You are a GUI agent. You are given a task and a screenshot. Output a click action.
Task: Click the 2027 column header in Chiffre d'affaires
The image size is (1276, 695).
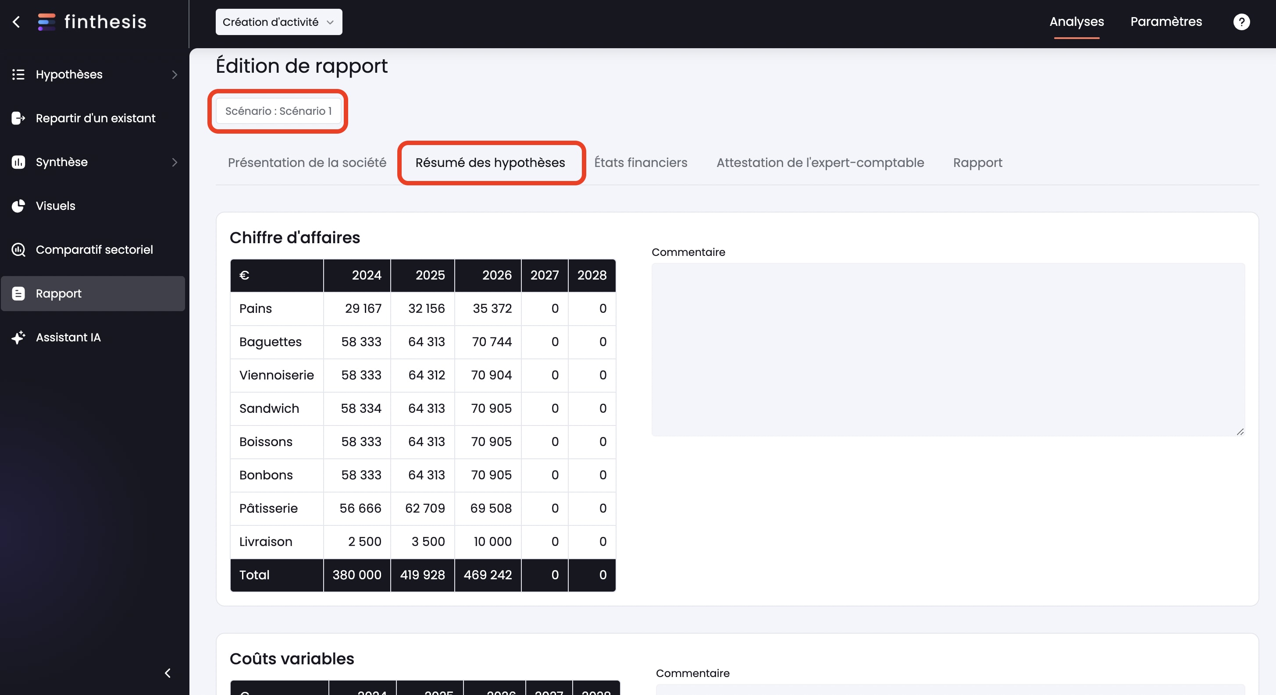tap(544, 275)
